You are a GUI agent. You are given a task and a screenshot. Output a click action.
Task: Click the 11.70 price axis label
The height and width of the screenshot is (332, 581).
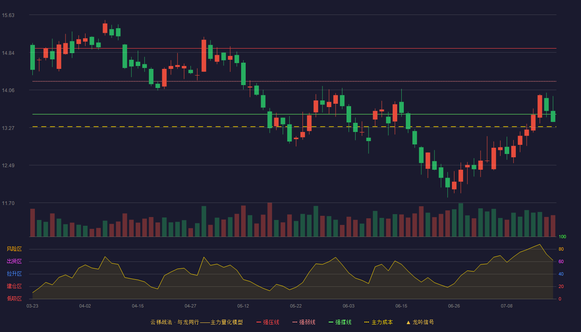8,203
